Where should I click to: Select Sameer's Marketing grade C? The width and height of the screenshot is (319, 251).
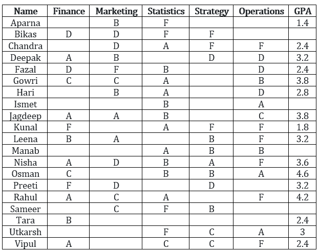tap(116, 209)
